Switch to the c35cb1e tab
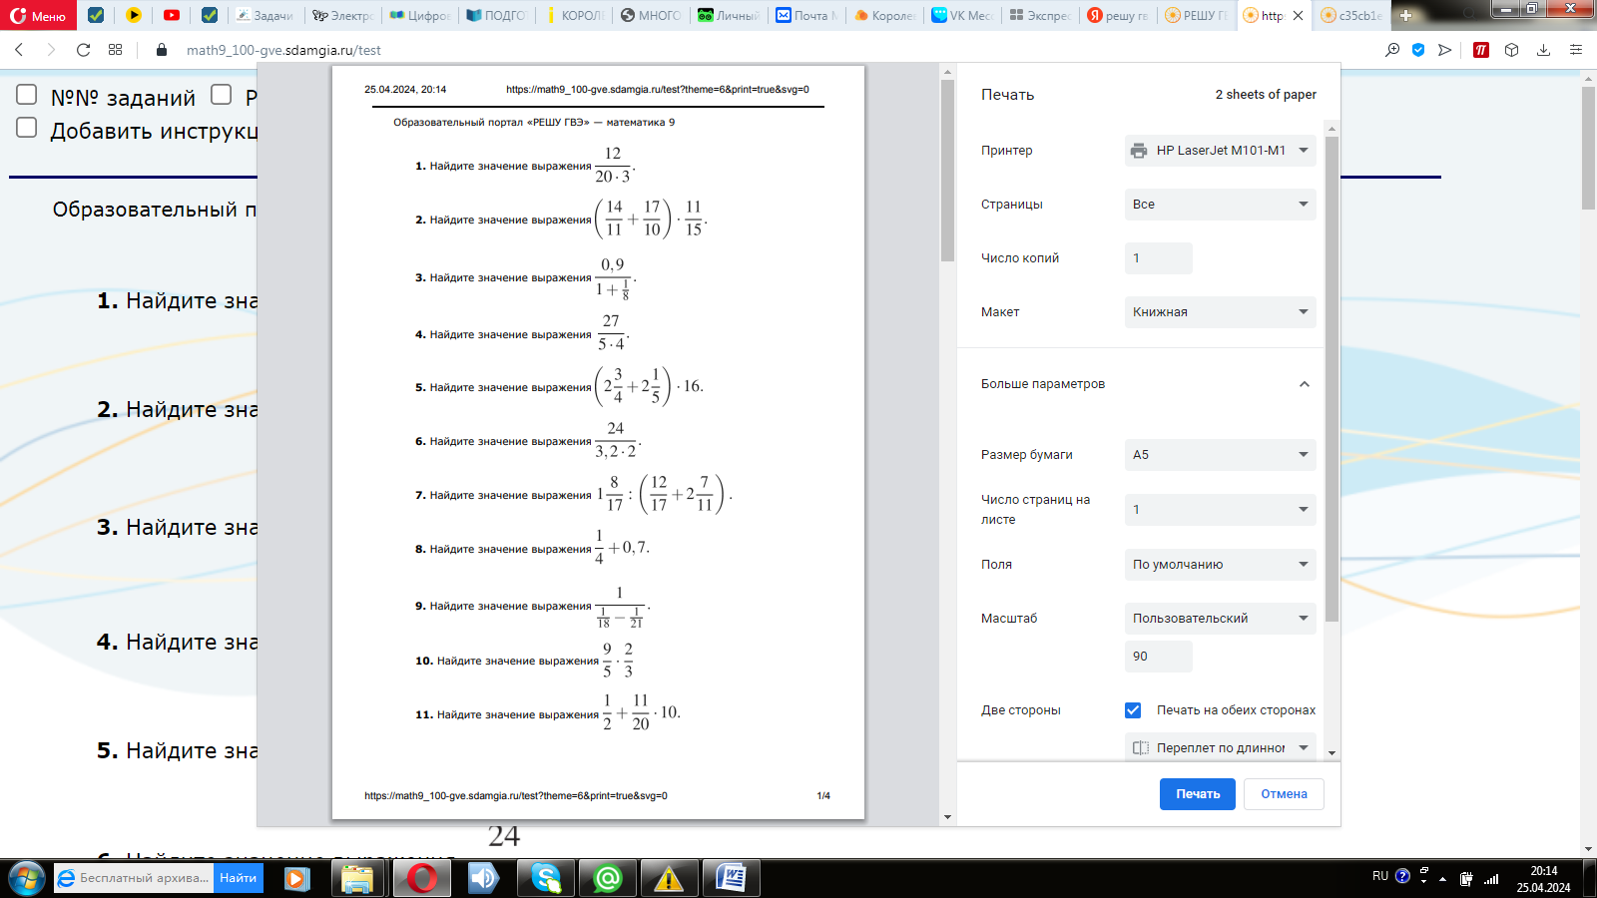This screenshot has height=898, width=1597. [1351, 15]
